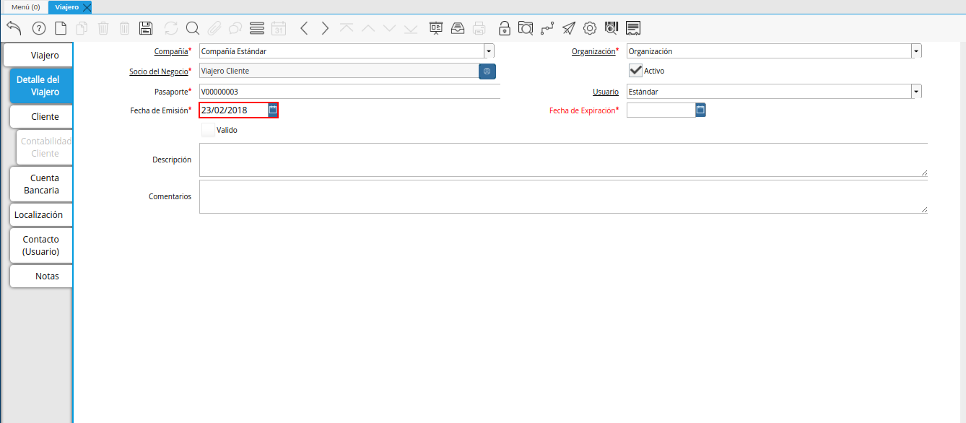966x423 pixels.
Task: Click the Organización label link
Action: coord(593,51)
